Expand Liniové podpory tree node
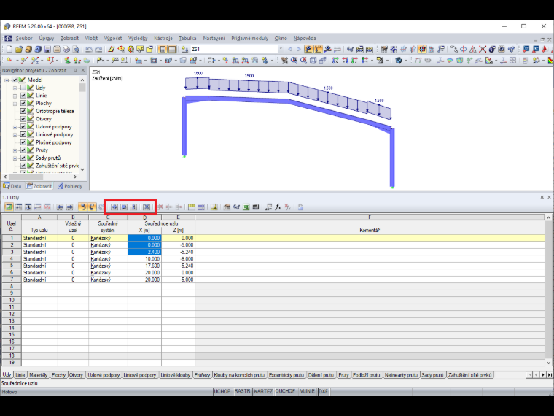Viewport: 554px width, 416px height. [15, 134]
